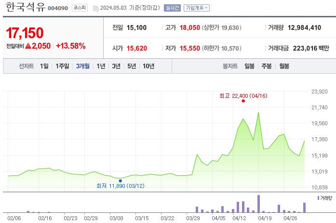Switch to 일봉 candlestick chart
The width and height of the screenshot is (336, 223).
coord(249,66)
